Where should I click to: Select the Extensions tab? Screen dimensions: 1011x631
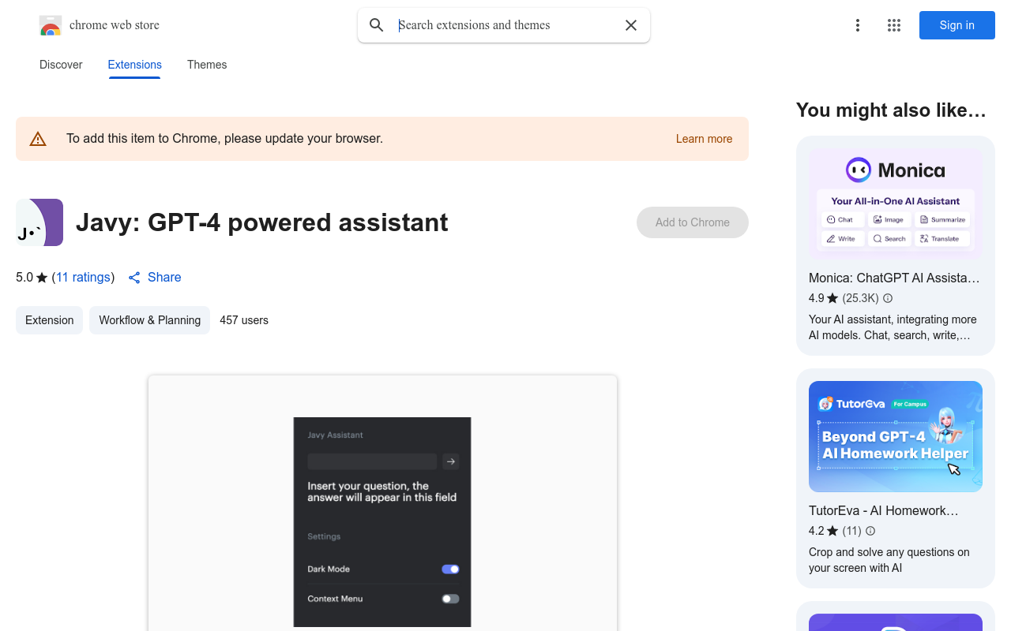click(134, 65)
